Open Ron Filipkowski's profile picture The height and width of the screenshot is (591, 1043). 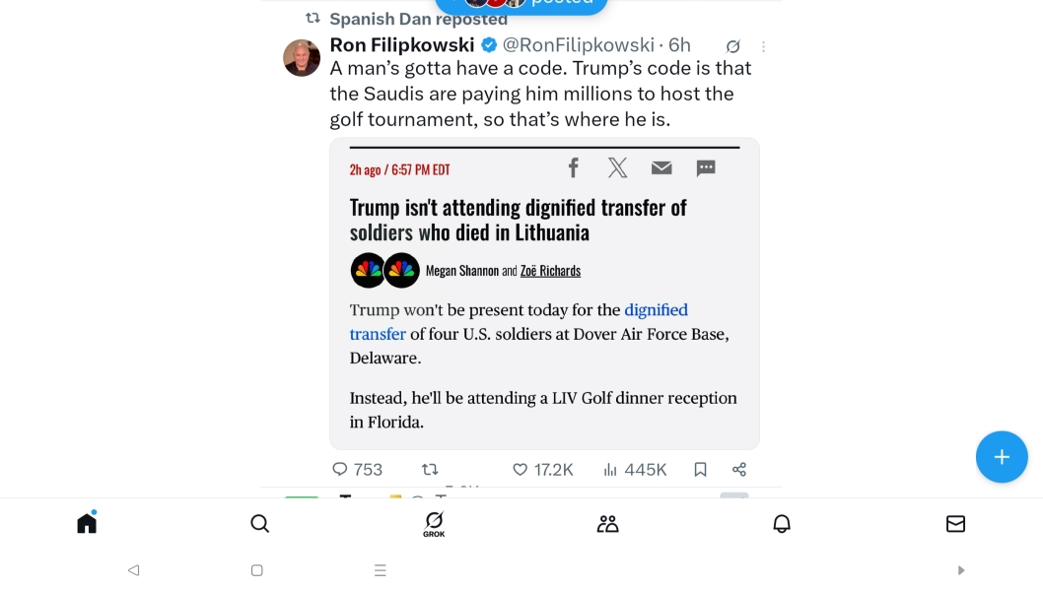[302, 58]
